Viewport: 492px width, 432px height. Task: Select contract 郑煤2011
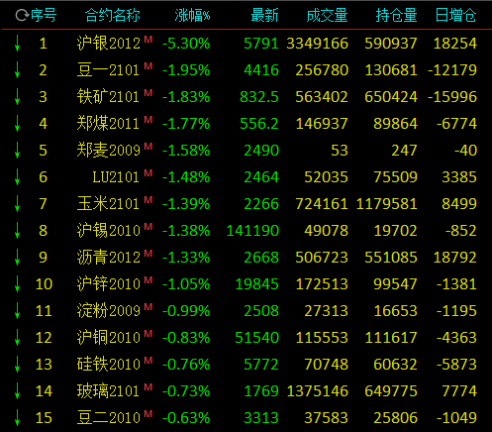(x=108, y=124)
